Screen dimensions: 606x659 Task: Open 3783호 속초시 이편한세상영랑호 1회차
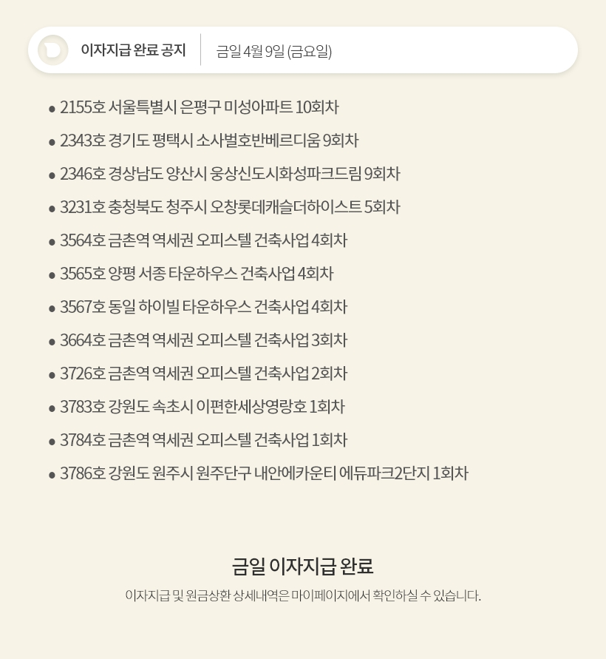[202, 406]
